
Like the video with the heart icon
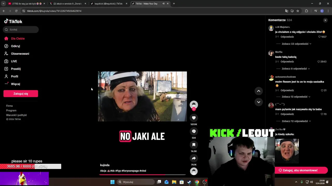coord(194,118)
